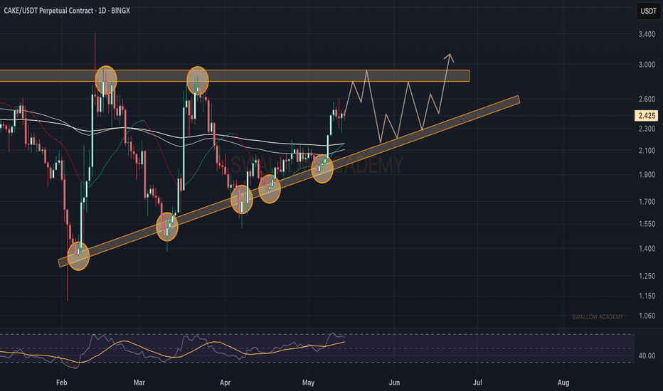The image size is (663, 391).
Task: Click the CAKE/USDT Perpetual Contract title
Action: (x=67, y=11)
